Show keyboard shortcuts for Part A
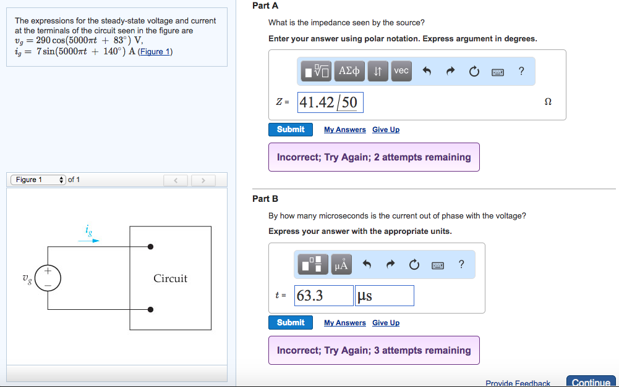Image resolution: width=619 pixels, height=387 pixels. (498, 72)
